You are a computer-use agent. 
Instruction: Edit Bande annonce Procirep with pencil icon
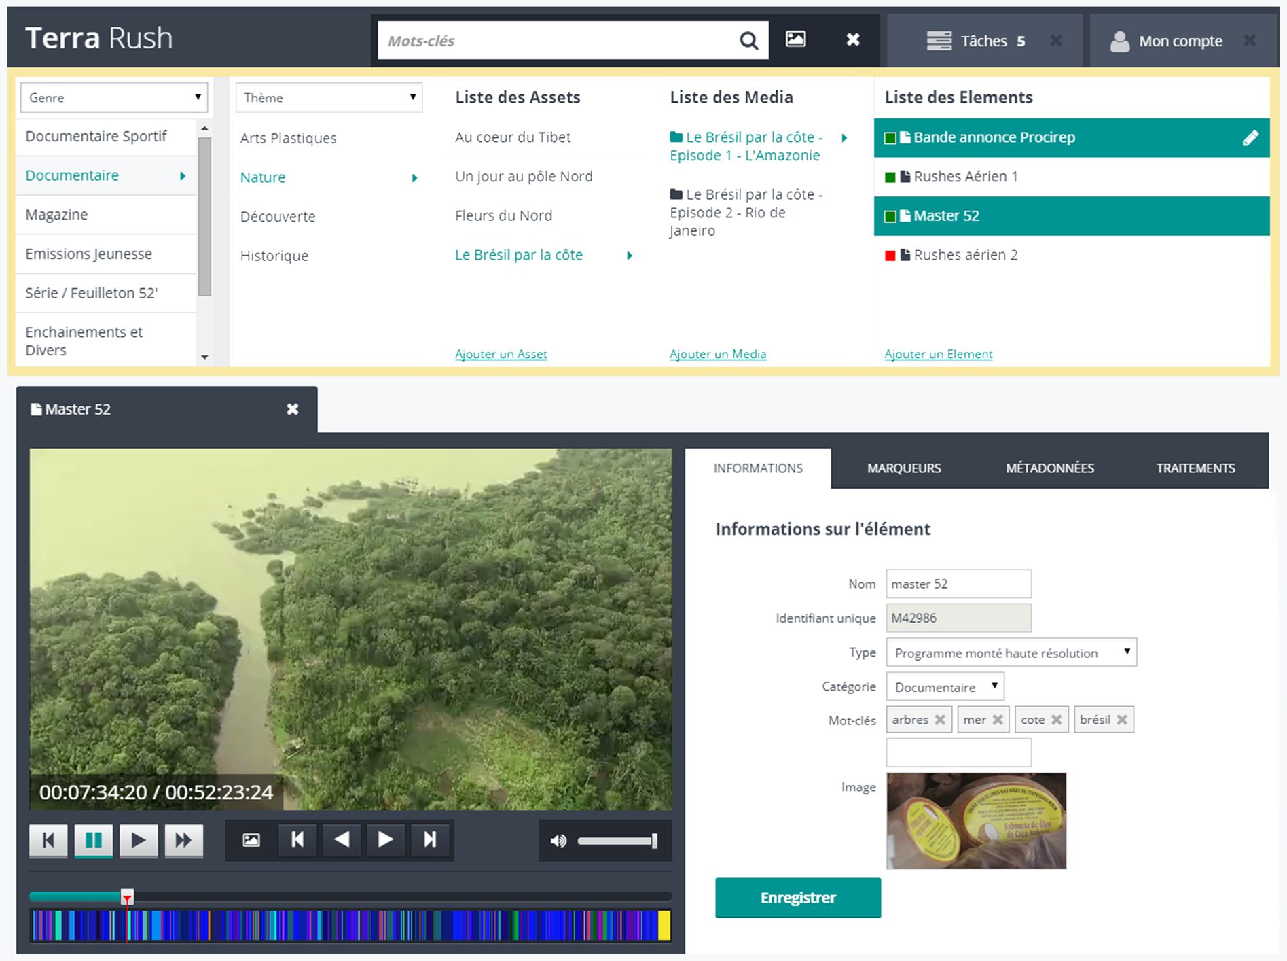[x=1250, y=138]
